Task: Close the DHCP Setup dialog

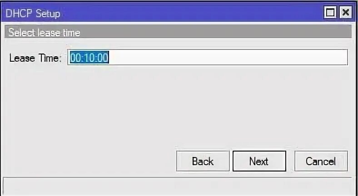Action: point(346,12)
